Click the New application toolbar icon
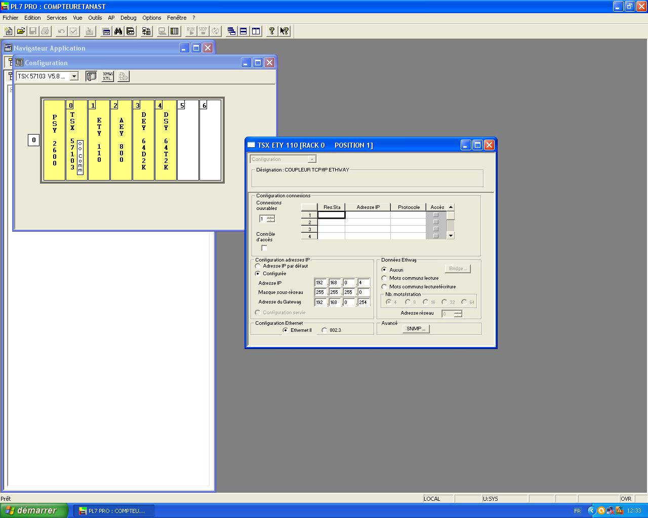648x518 pixels. point(9,31)
